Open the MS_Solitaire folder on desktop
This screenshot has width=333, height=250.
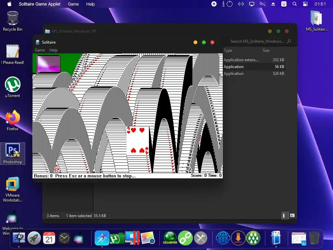coord(317,21)
